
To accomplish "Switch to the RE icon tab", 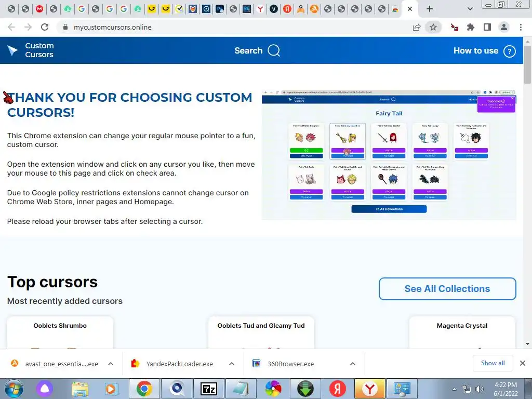I will (x=247, y=9).
